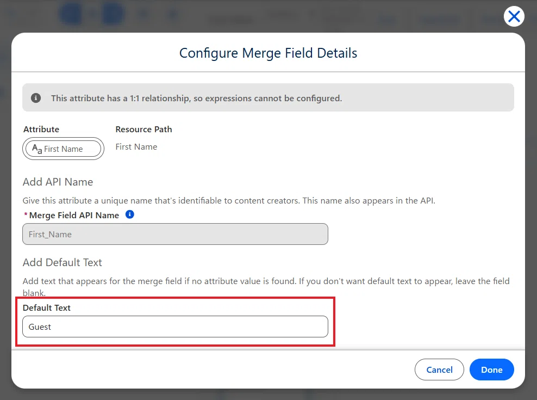The image size is (537, 400).
Task: Open the Merge Field API Name info tooltip
Action: coord(130,214)
